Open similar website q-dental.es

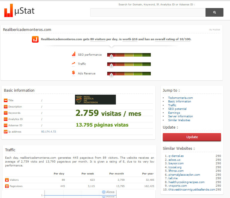tap(176, 156)
